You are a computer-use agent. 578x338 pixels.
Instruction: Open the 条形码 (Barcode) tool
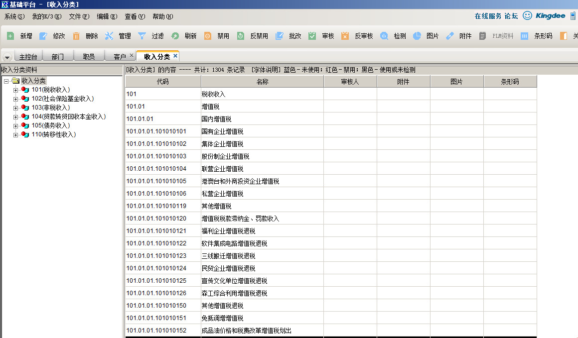point(524,36)
